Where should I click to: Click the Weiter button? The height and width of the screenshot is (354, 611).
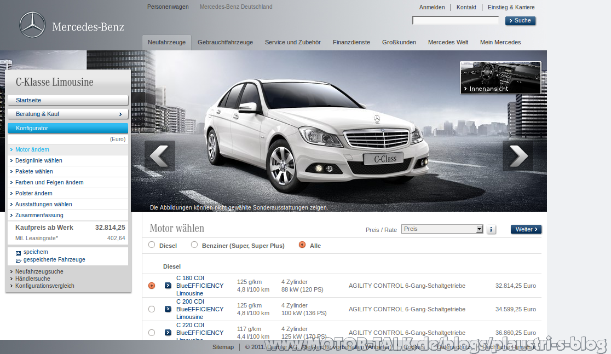point(526,229)
